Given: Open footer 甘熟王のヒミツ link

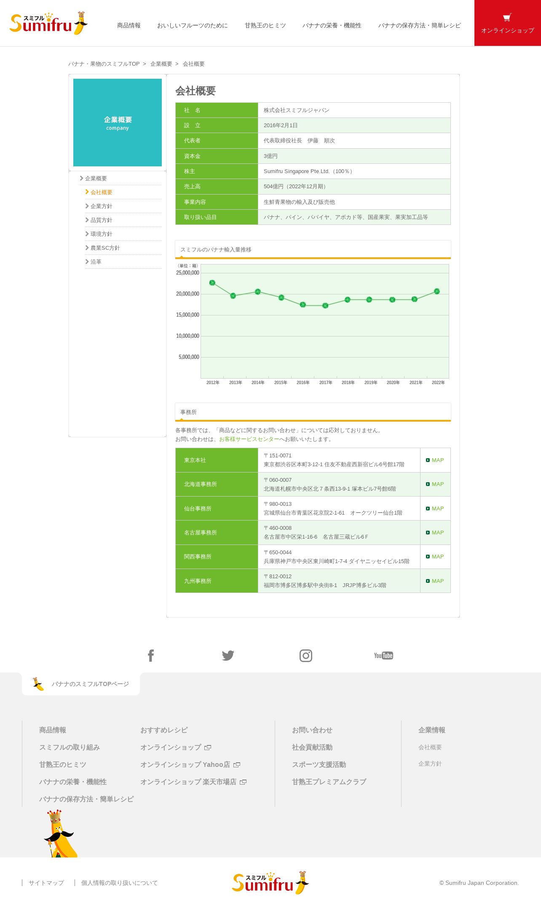Looking at the screenshot, I should coord(63,765).
